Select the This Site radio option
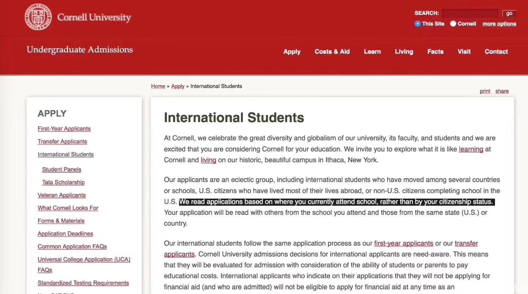The width and height of the screenshot is (528, 294). pyautogui.click(x=418, y=23)
